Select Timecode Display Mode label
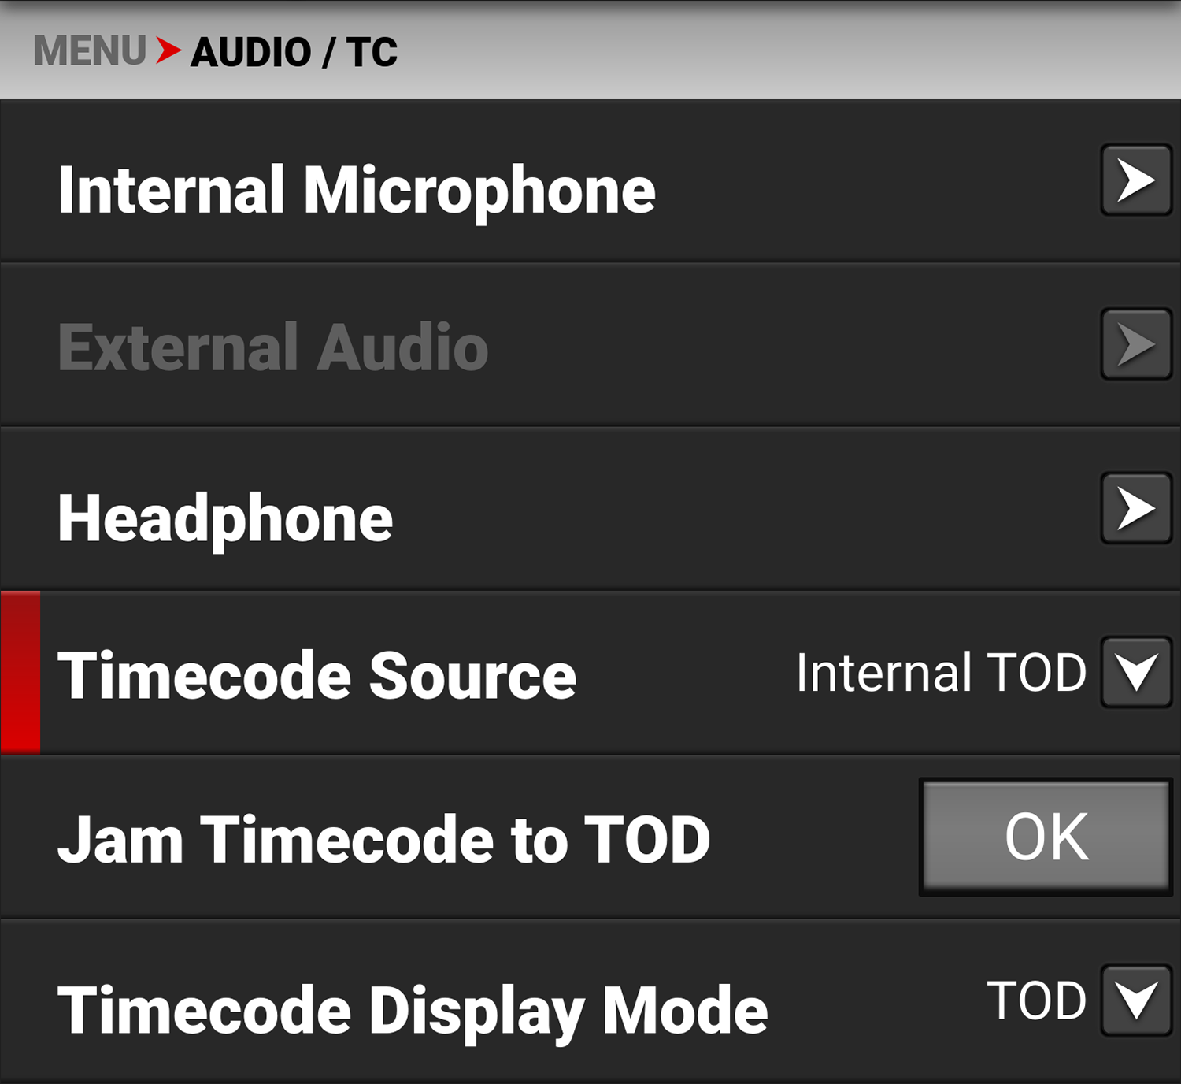 pyautogui.click(x=413, y=1011)
